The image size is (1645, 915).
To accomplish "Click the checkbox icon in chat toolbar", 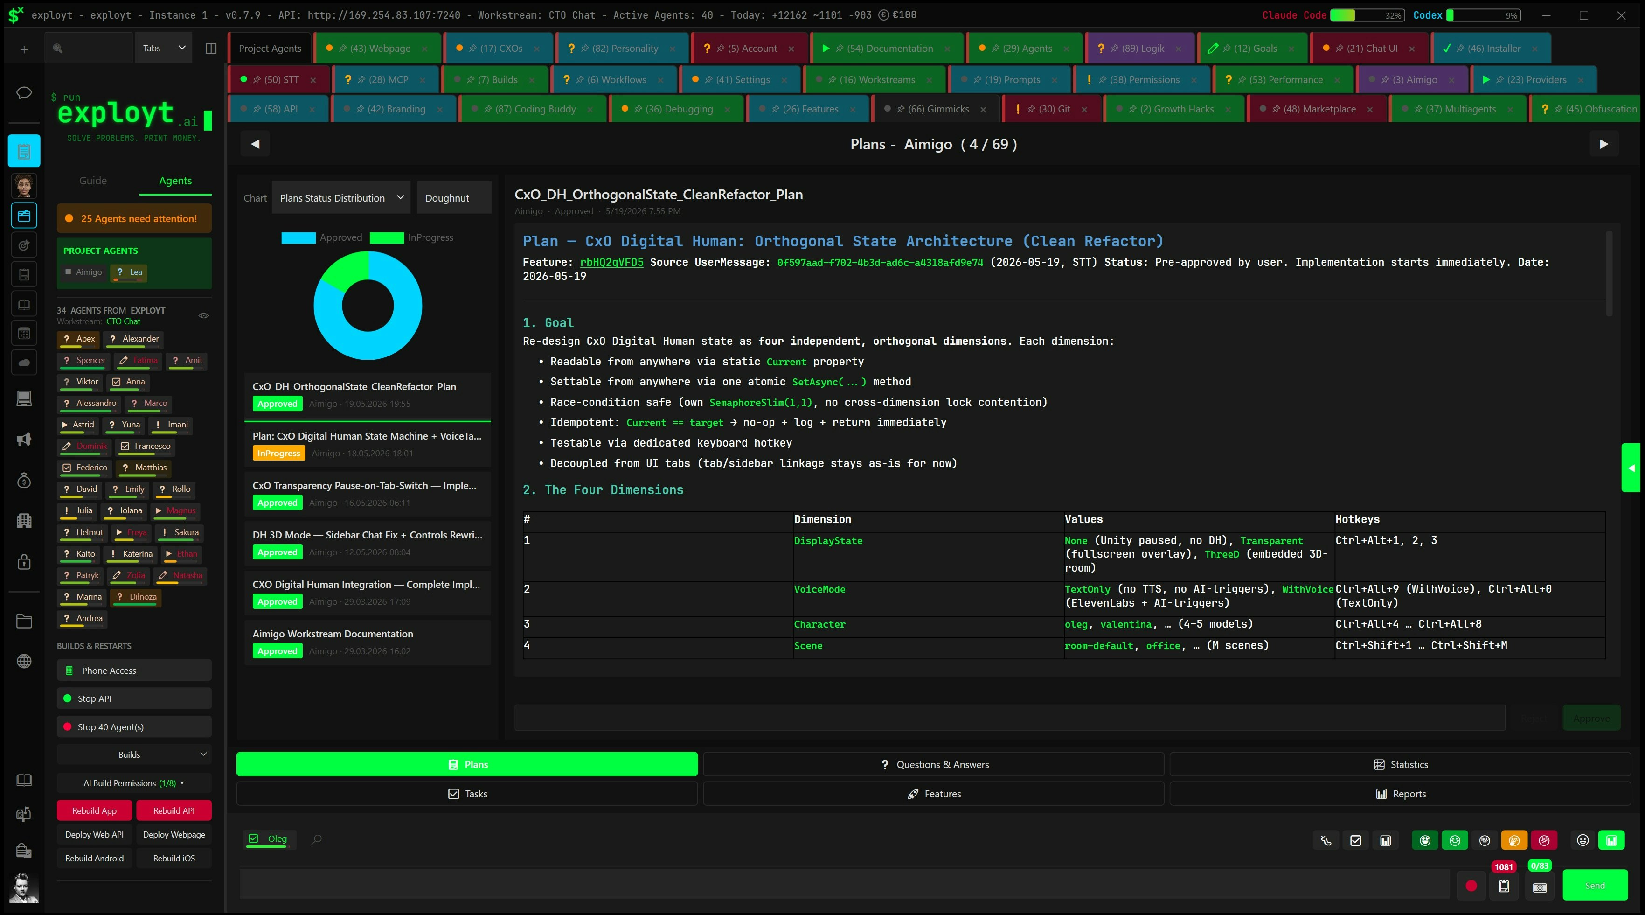I will tap(1356, 840).
